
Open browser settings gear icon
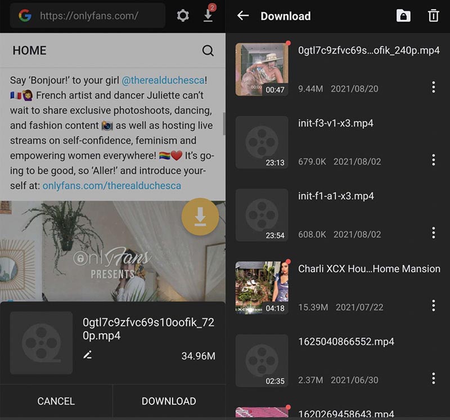183,16
